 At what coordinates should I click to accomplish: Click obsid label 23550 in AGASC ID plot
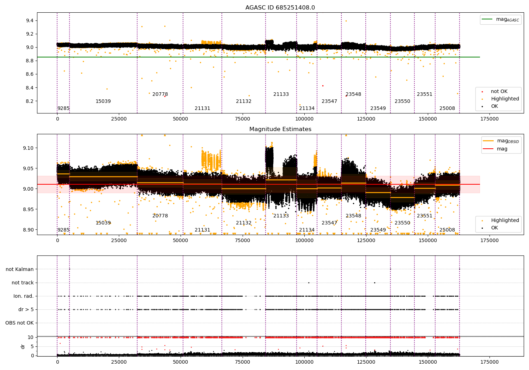point(402,101)
